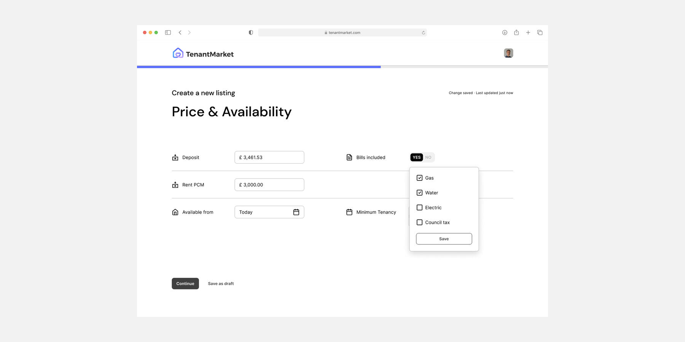The height and width of the screenshot is (342, 685).
Task: Click the Rent PCM icon
Action: click(175, 185)
